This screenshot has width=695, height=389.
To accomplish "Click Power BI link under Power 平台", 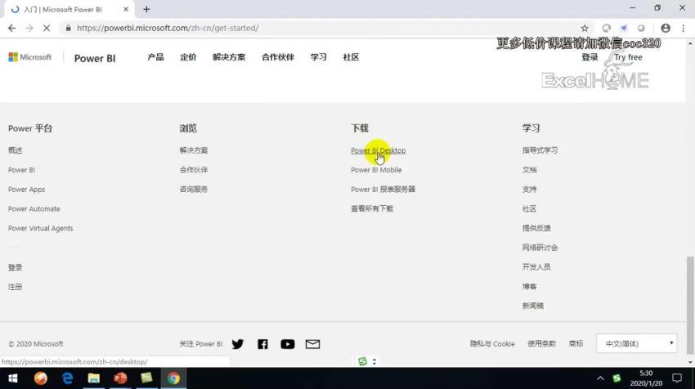I will click(x=21, y=170).
